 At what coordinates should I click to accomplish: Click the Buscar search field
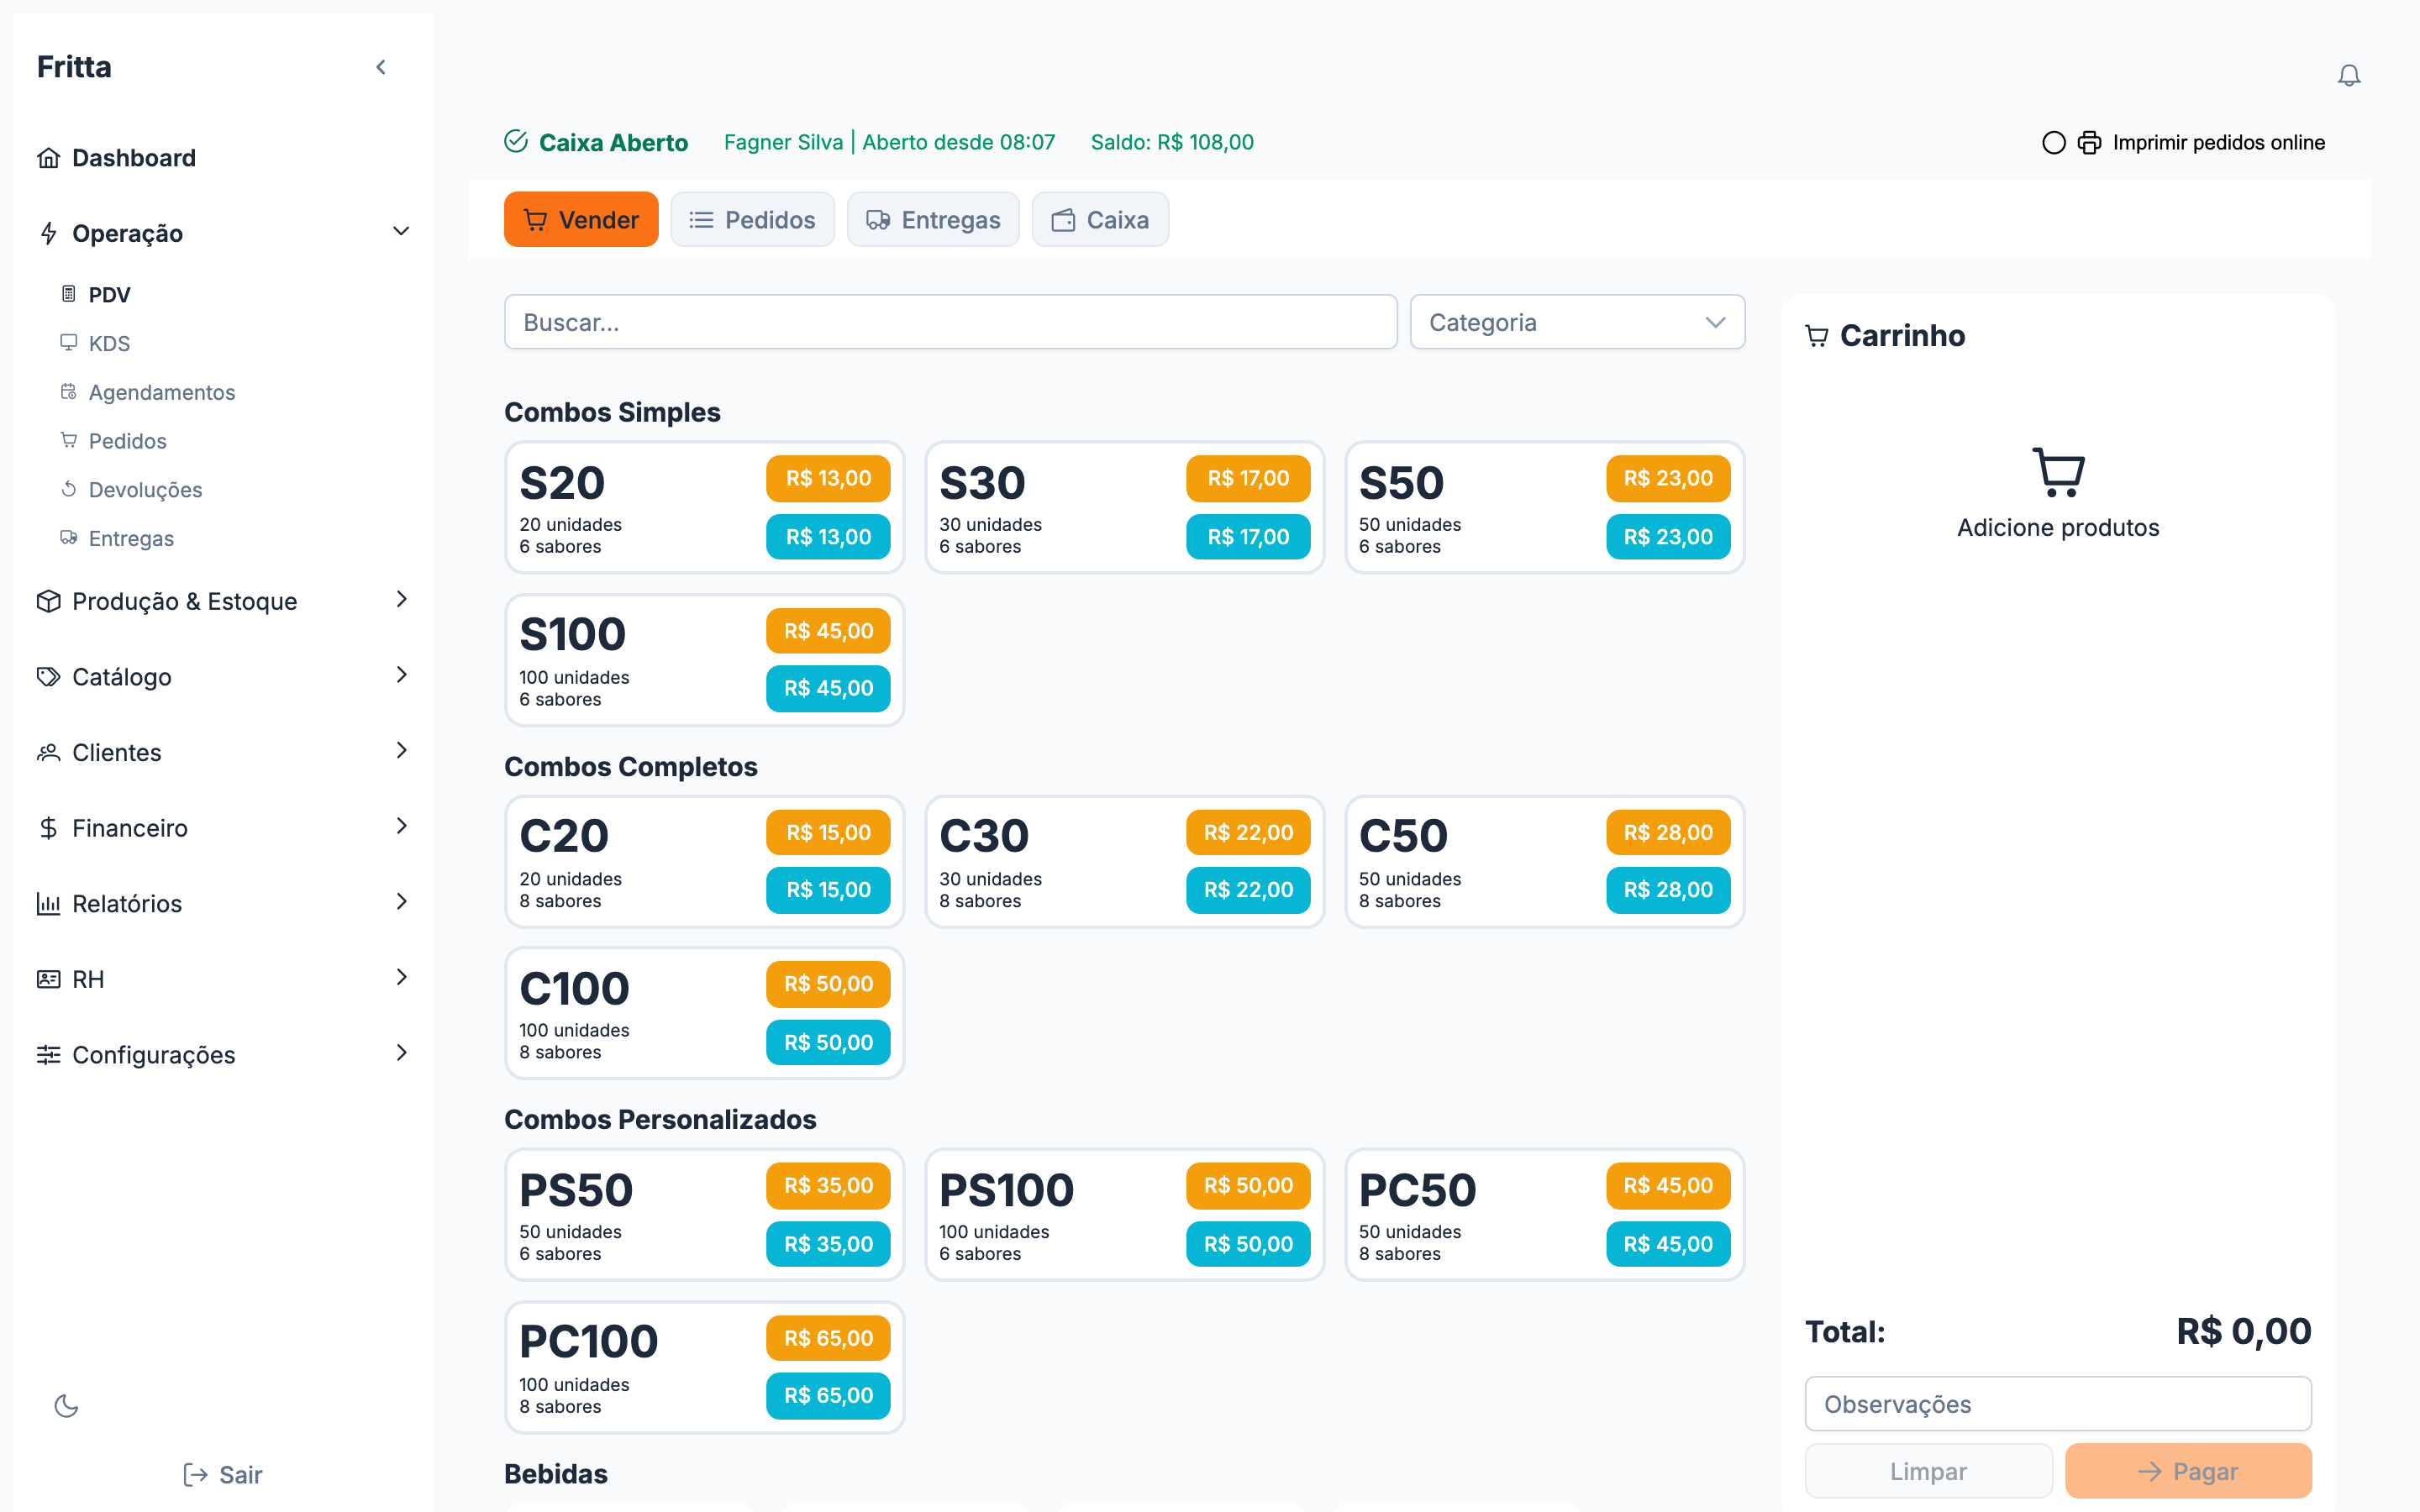click(950, 322)
